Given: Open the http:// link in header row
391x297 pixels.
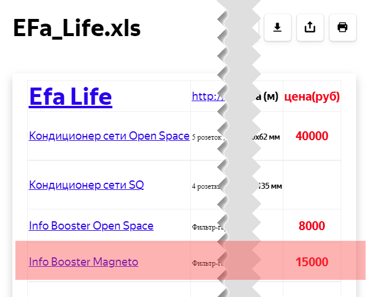Looking at the screenshot, I should point(208,96).
